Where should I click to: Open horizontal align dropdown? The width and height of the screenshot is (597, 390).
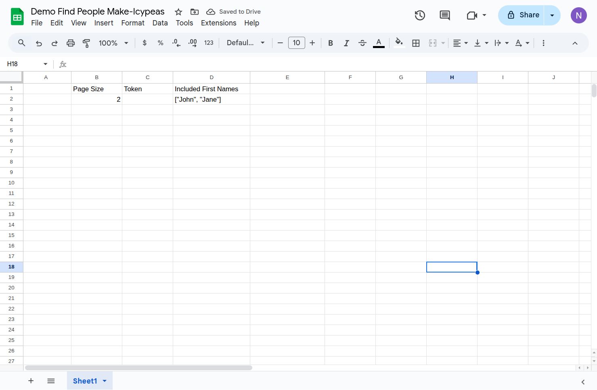[460, 43]
